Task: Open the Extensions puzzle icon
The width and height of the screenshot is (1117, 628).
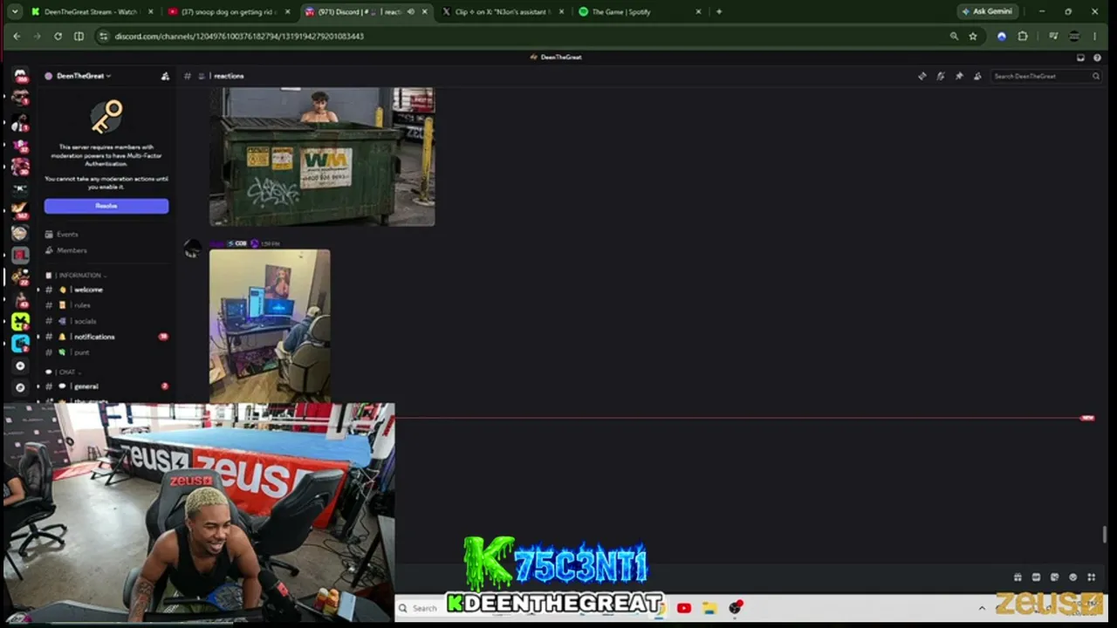Action: click(x=1023, y=36)
